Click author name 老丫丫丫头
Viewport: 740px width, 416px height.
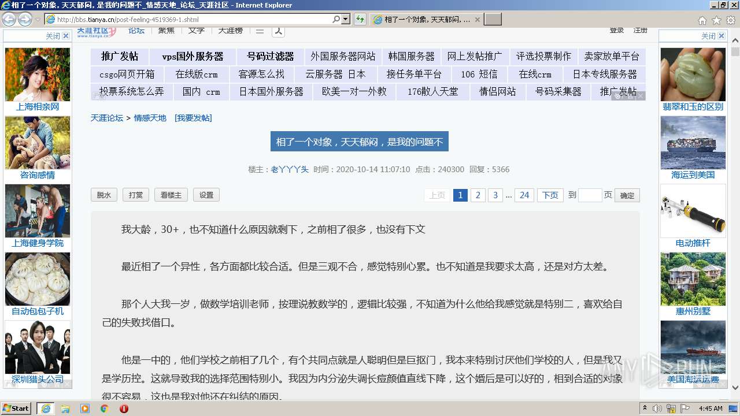290,169
